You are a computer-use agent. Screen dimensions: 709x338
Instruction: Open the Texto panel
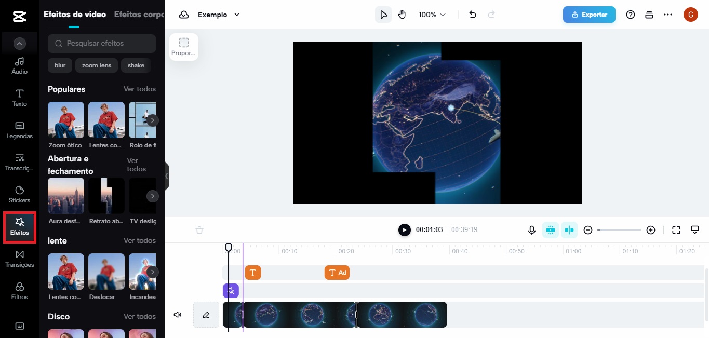(20, 98)
